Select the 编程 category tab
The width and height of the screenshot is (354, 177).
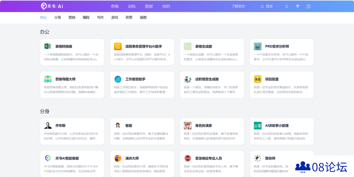tap(86, 17)
